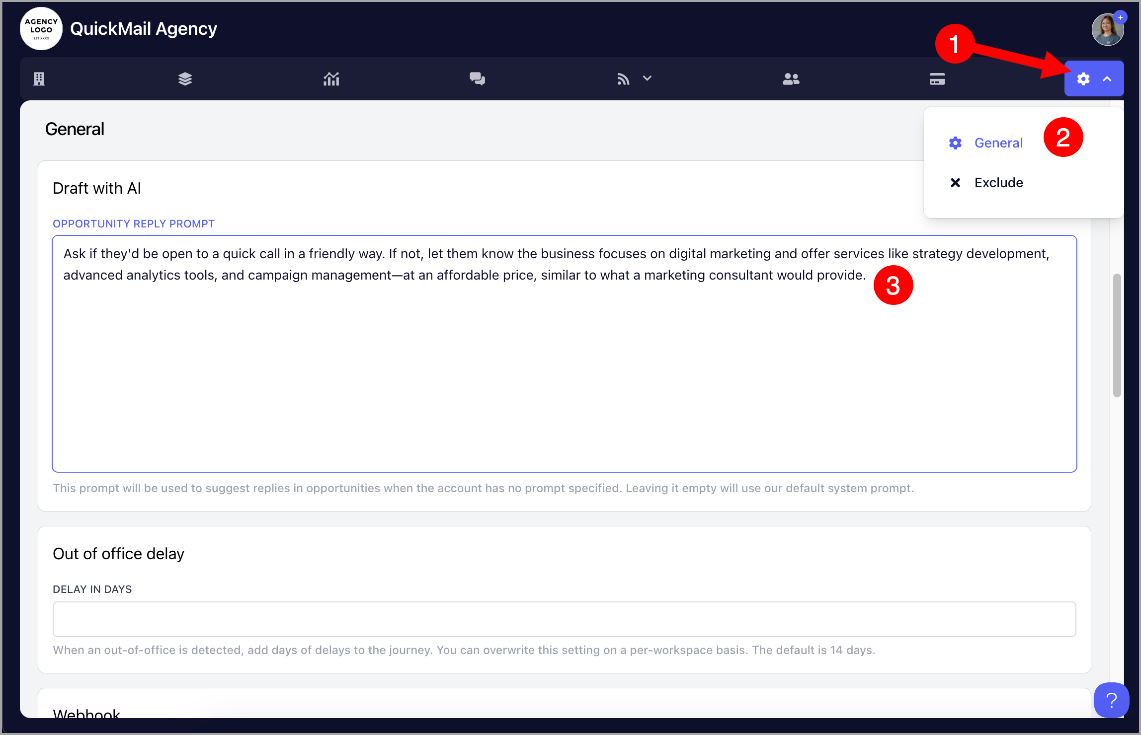Select General in the settings dropdown
The height and width of the screenshot is (735, 1141).
click(998, 143)
